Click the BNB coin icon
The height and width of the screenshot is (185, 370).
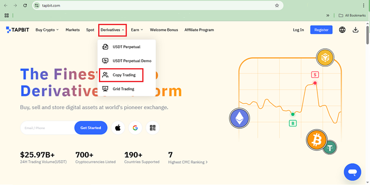pyautogui.click(x=325, y=57)
